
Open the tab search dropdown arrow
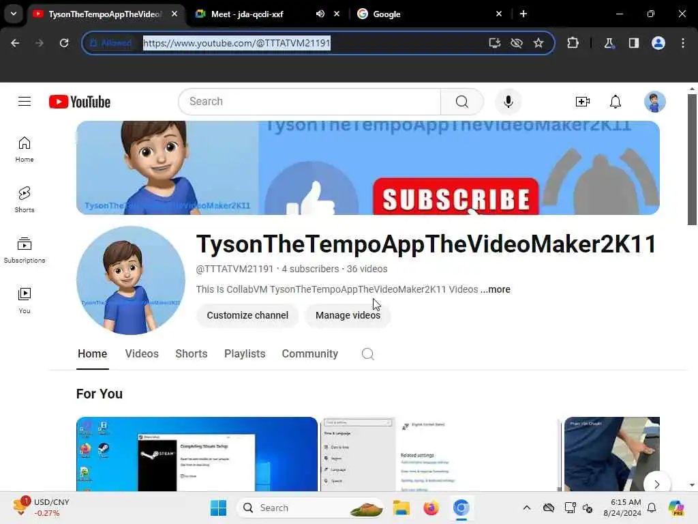(x=14, y=14)
